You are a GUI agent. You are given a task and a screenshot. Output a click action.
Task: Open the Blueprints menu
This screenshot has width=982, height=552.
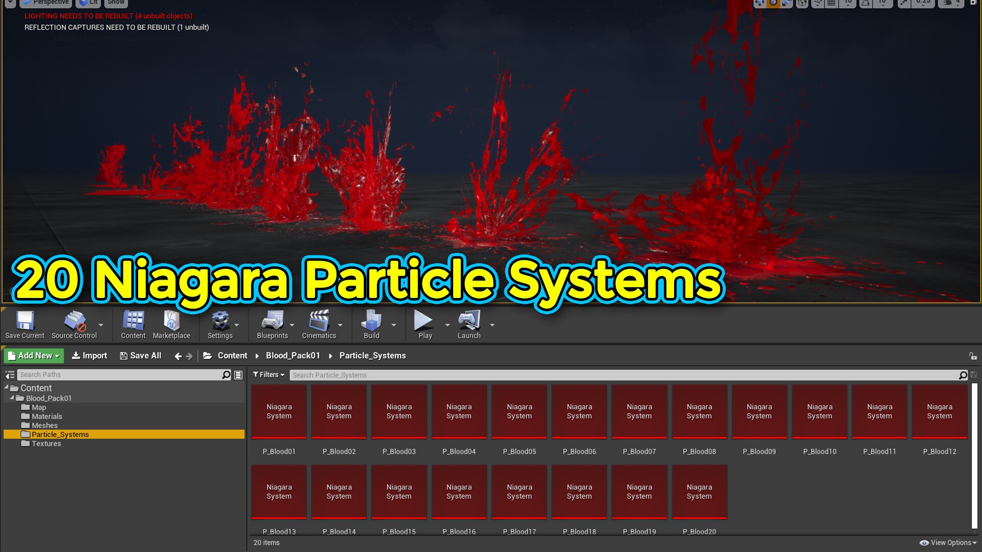click(273, 325)
